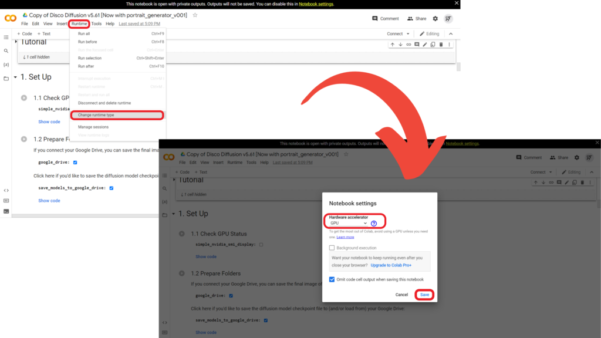Run the 1.1 Check GPU cell in the Runtime-menu window
The height and width of the screenshot is (338, 601).
(x=24, y=98)
